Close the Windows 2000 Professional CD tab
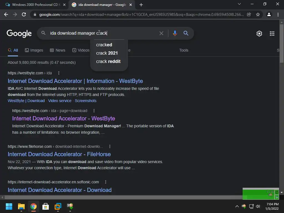Image resolution: width=284 pixels, height=213 pixels. coord(64,5)
